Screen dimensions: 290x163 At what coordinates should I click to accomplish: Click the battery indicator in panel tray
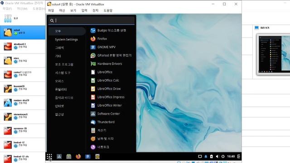(212, 156)
